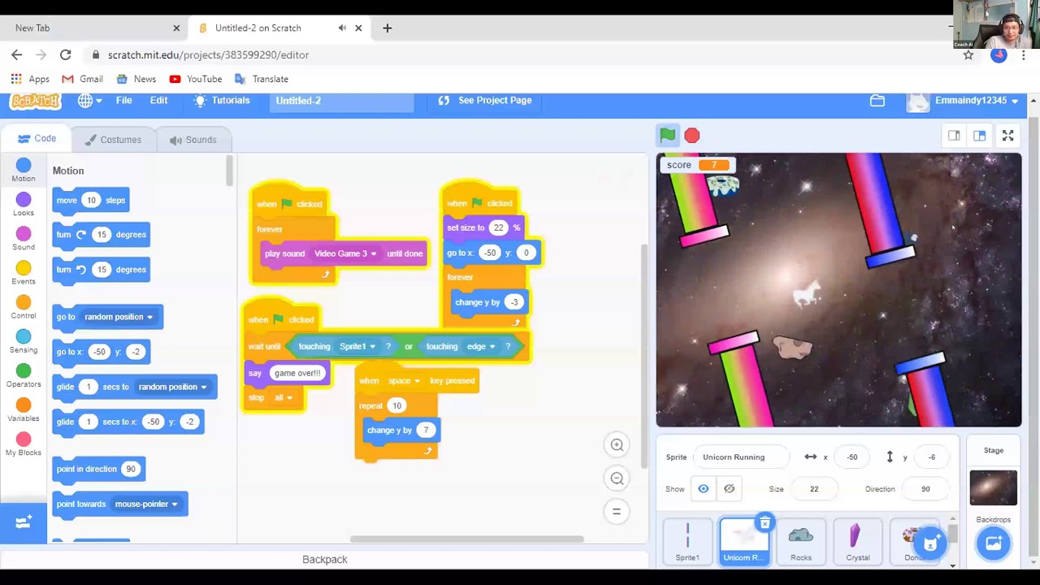Open the File menu
Viewport: 1040px width, 585px height.
point(123,101)
